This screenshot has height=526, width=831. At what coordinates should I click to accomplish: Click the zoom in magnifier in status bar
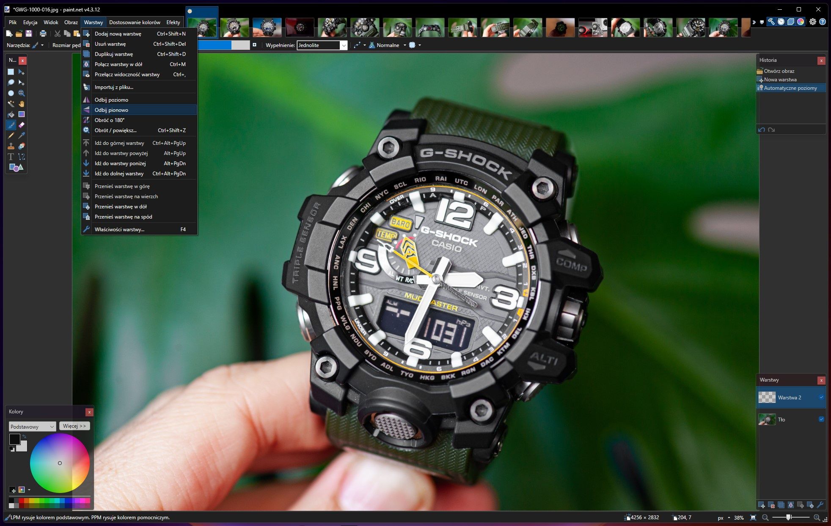click(x=817, y=518)
